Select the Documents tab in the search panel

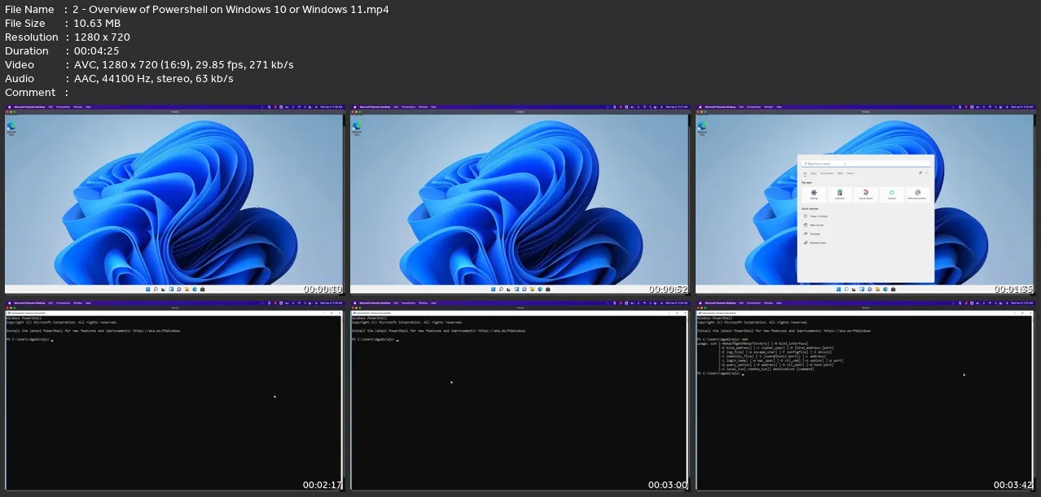[827, 173]
